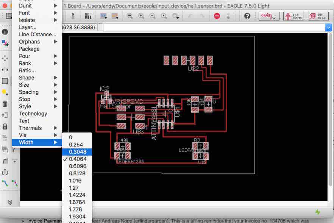Open the Grid settings icon

8,16
